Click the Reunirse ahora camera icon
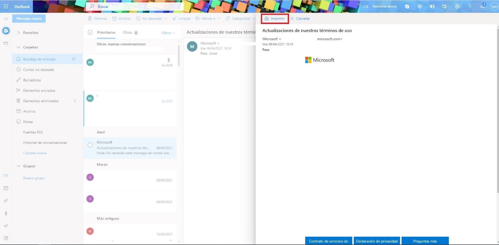Viewport: 499px width, 245px height. (x=366, y=6)
